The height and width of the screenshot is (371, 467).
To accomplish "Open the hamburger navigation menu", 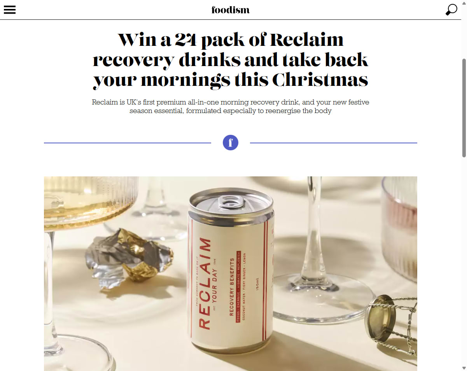I will tap(9, 10).
